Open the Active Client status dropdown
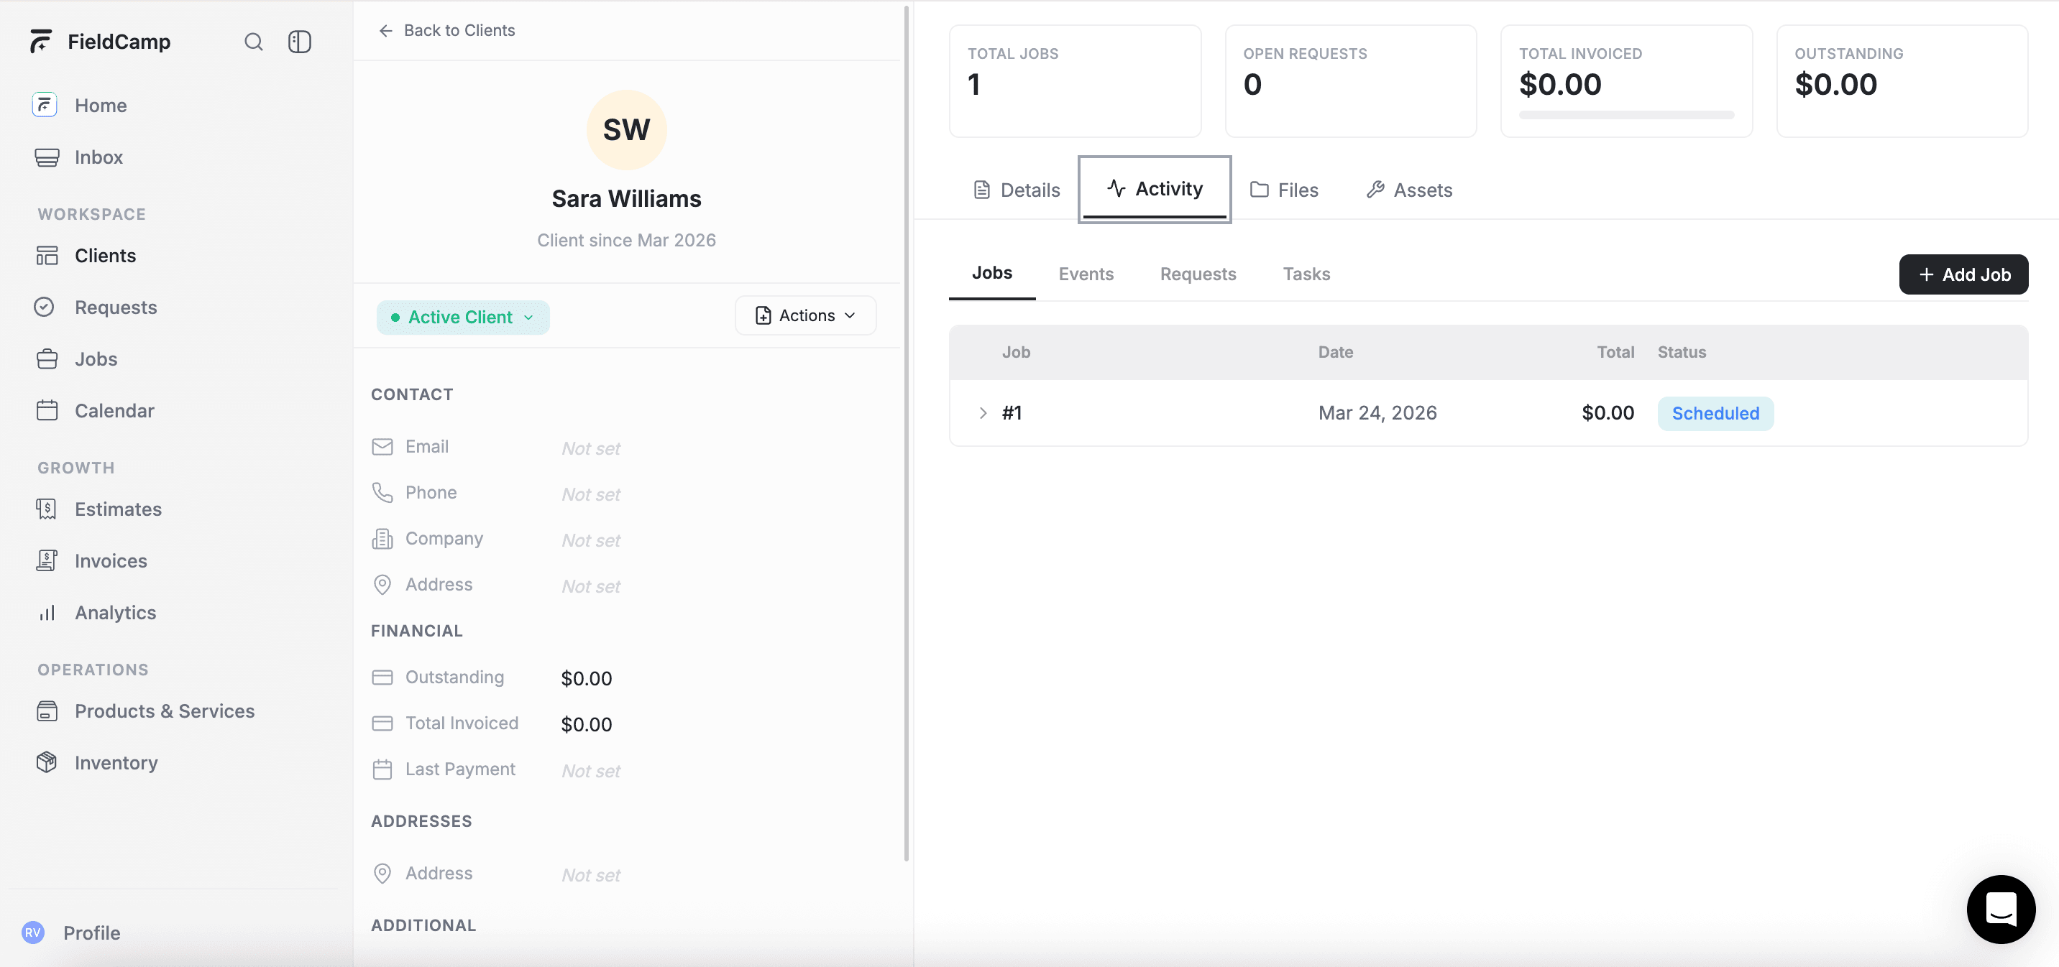 pyautogui.click(x=463, y=317)
